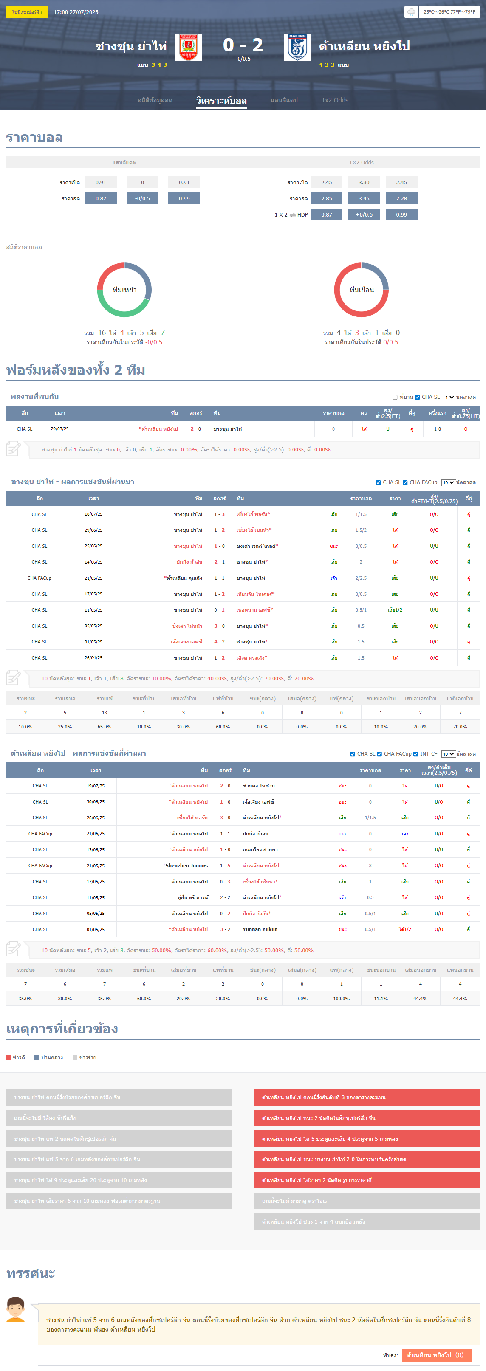Screen dimensions: 486x1371
Task: Click เจ้อเจียง เอฟซี in the 01/05/25 row
Action: [186, 642]
